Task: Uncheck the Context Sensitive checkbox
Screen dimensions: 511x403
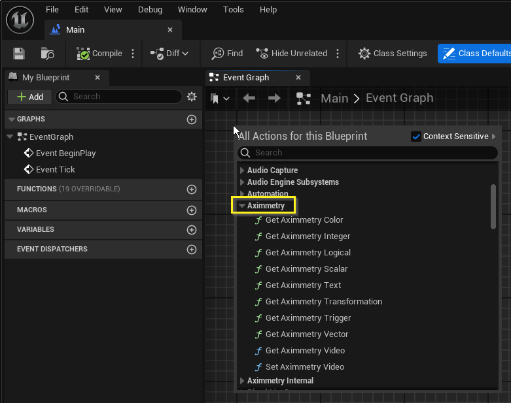Action: point(416,137)
